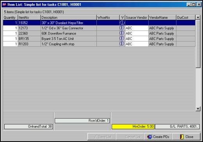This screenshot has height=142, width=203.
Task: Click the vendor info icon for item 12173
Action: pos(122,28)
